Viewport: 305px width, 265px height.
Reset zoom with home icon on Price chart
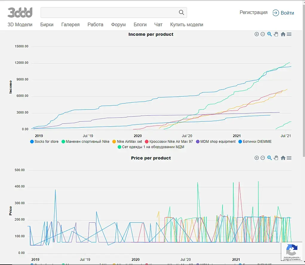[x=283, y=158]
